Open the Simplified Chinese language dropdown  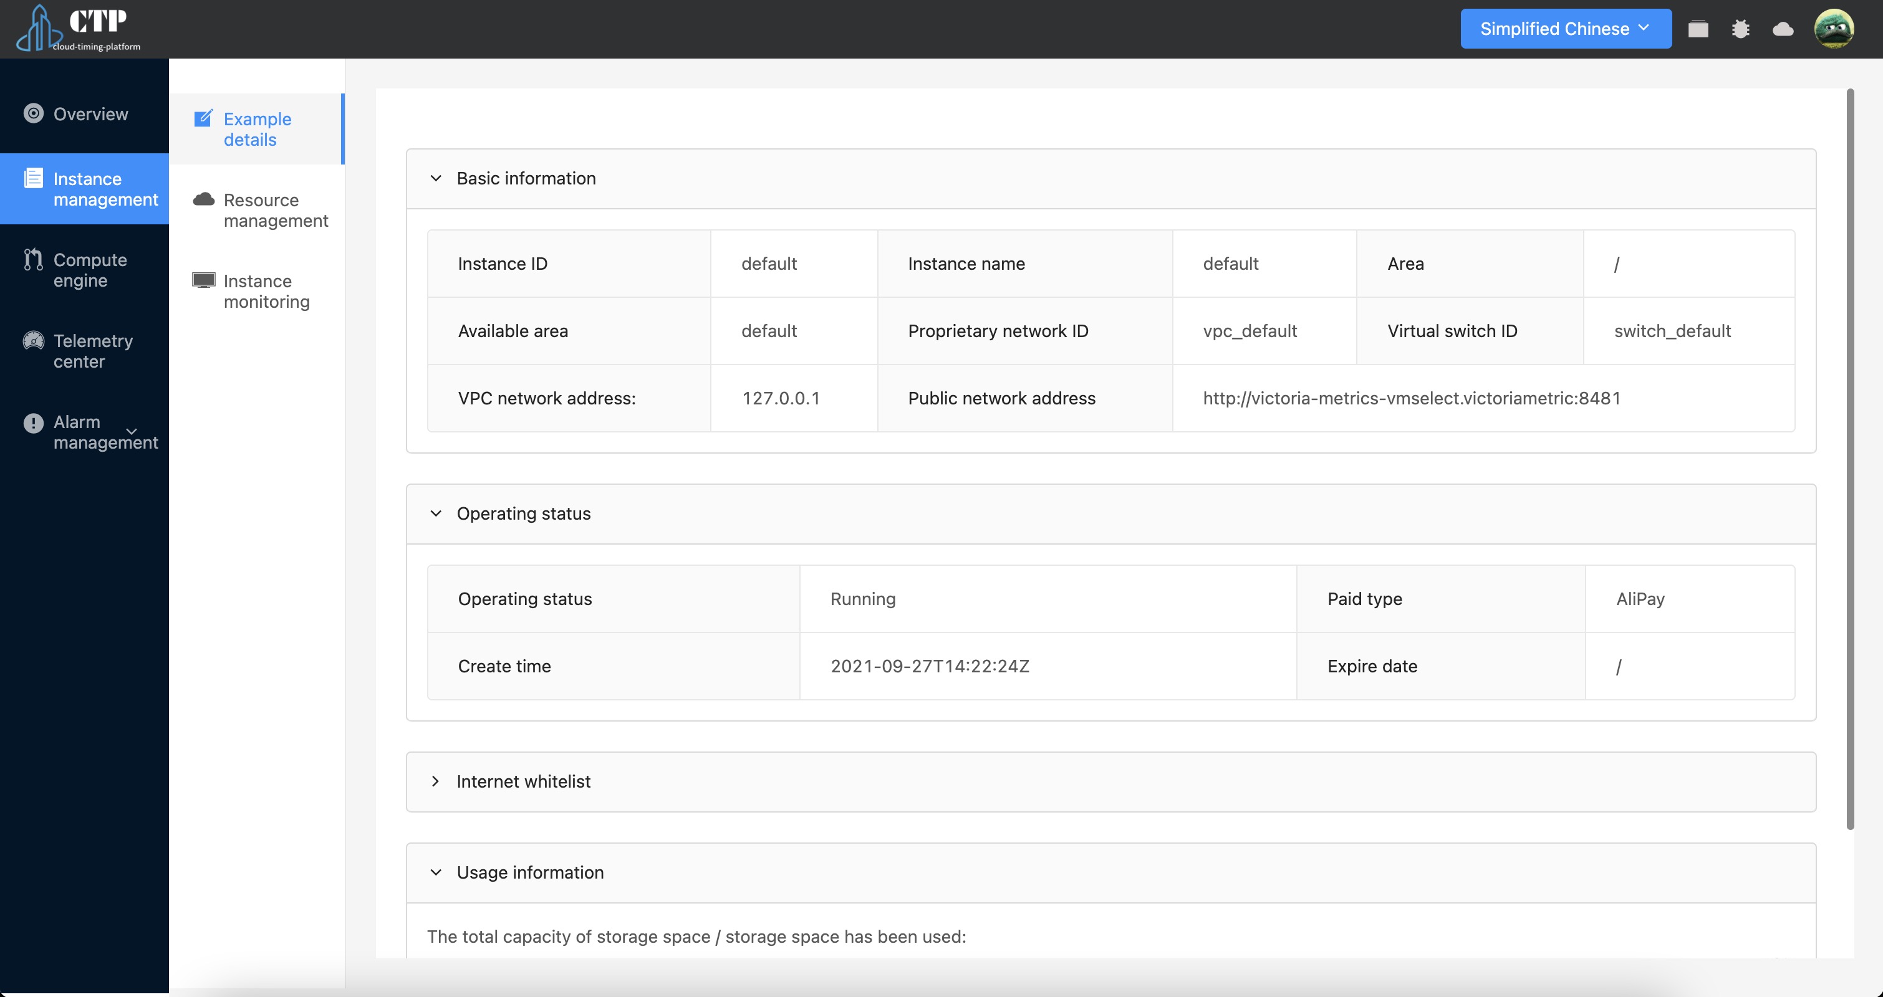[1565, 29]
